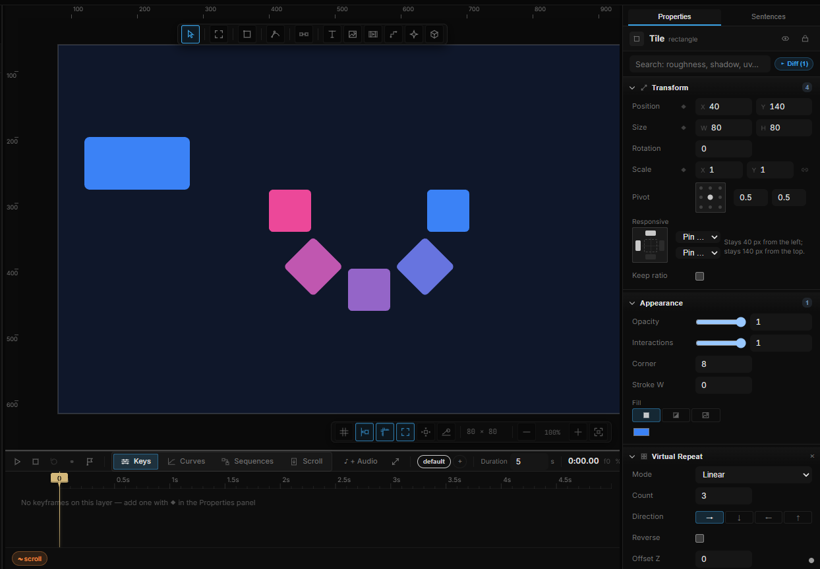Add keyframe diamond for Position

tap(684, 107)
